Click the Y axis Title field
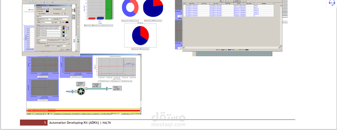Screen dimensions: 337x130 (x=63, y=19)
